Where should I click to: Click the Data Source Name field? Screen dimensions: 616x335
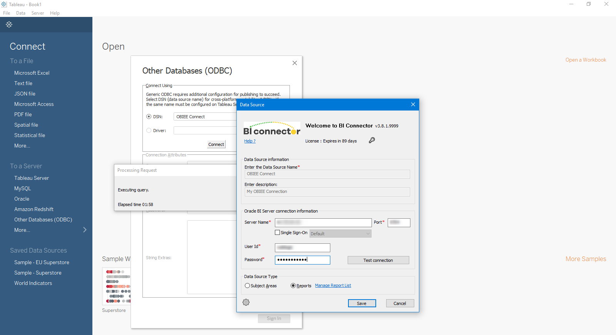pos(327,174)
